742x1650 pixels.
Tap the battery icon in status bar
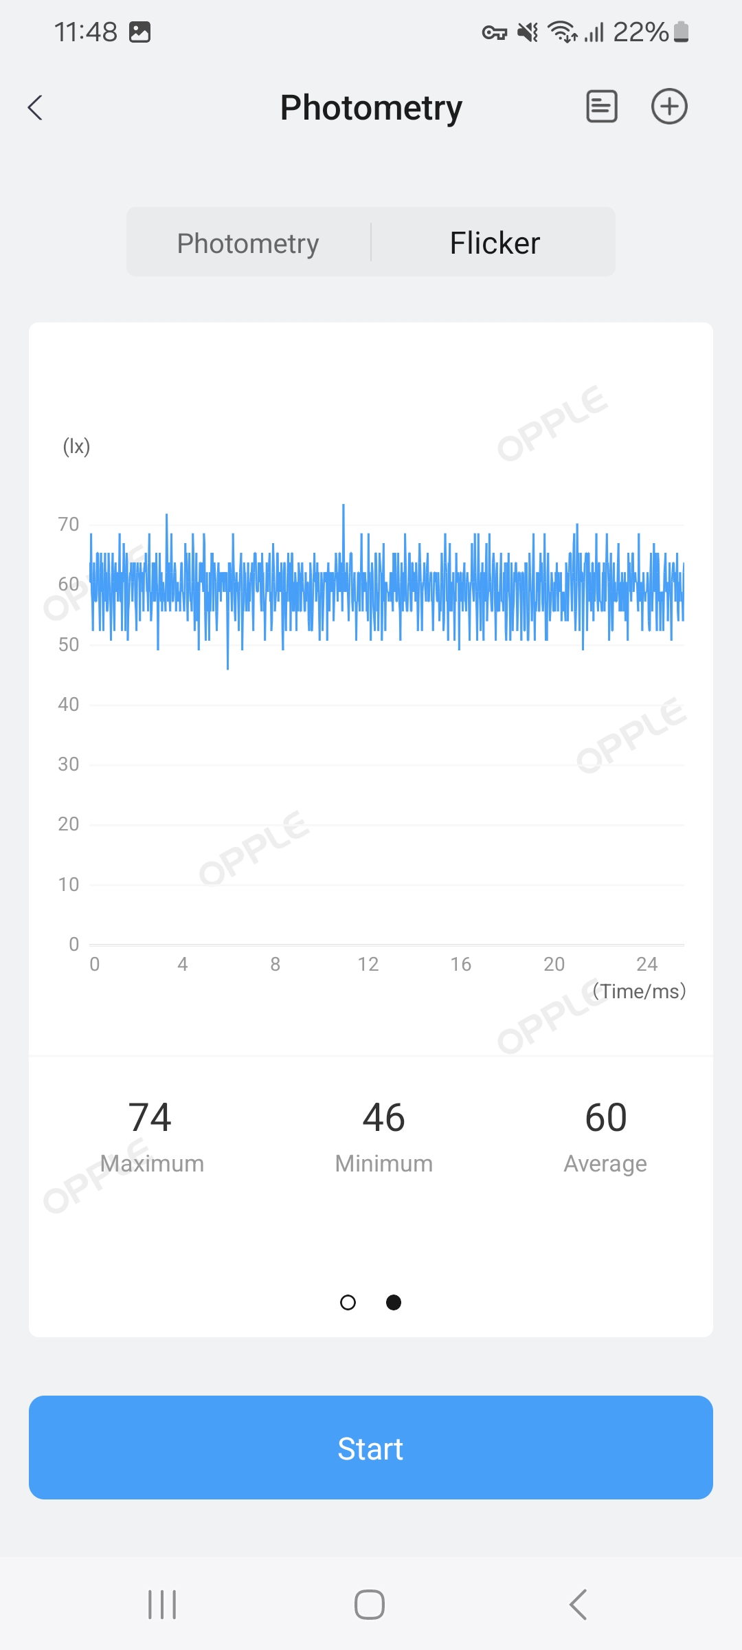point(681,32)
